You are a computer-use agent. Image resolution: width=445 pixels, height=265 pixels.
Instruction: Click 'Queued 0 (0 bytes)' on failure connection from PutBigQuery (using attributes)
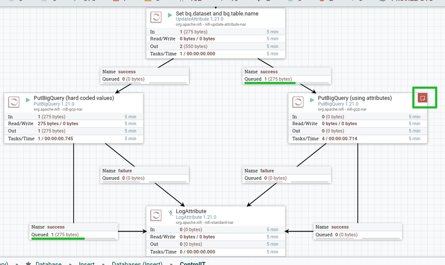[265, 178]
